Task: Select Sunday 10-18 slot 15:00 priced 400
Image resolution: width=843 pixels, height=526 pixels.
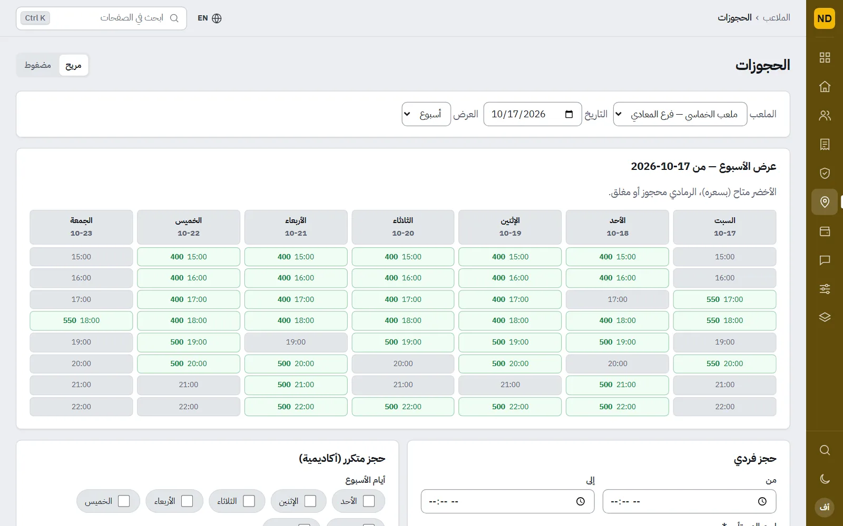Action: [x=617, y=257]
